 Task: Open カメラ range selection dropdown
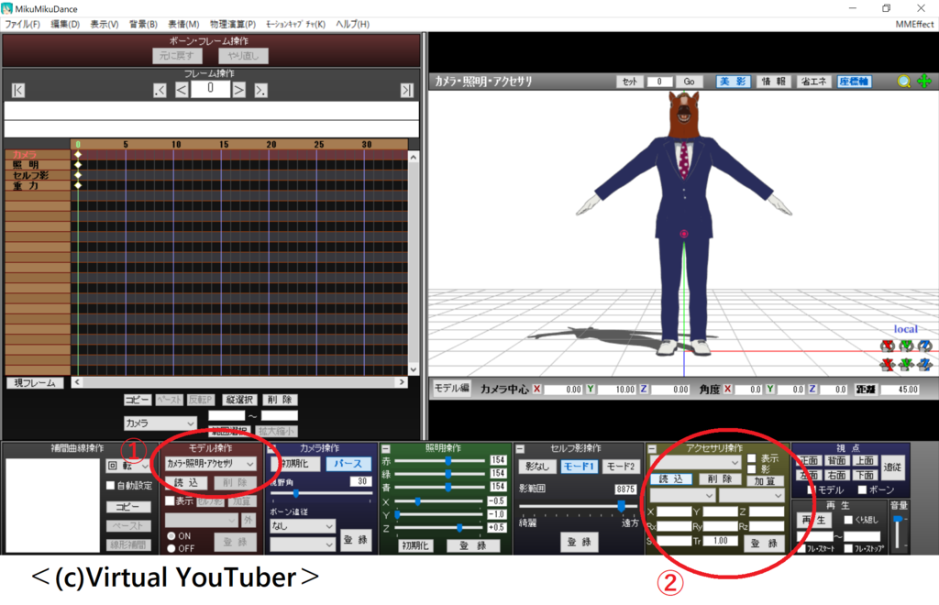[160, 423]
